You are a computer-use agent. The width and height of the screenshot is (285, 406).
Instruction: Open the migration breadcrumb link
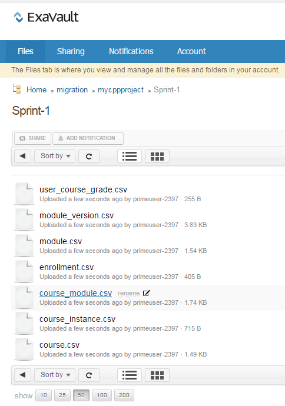click(x=72, y=90)
